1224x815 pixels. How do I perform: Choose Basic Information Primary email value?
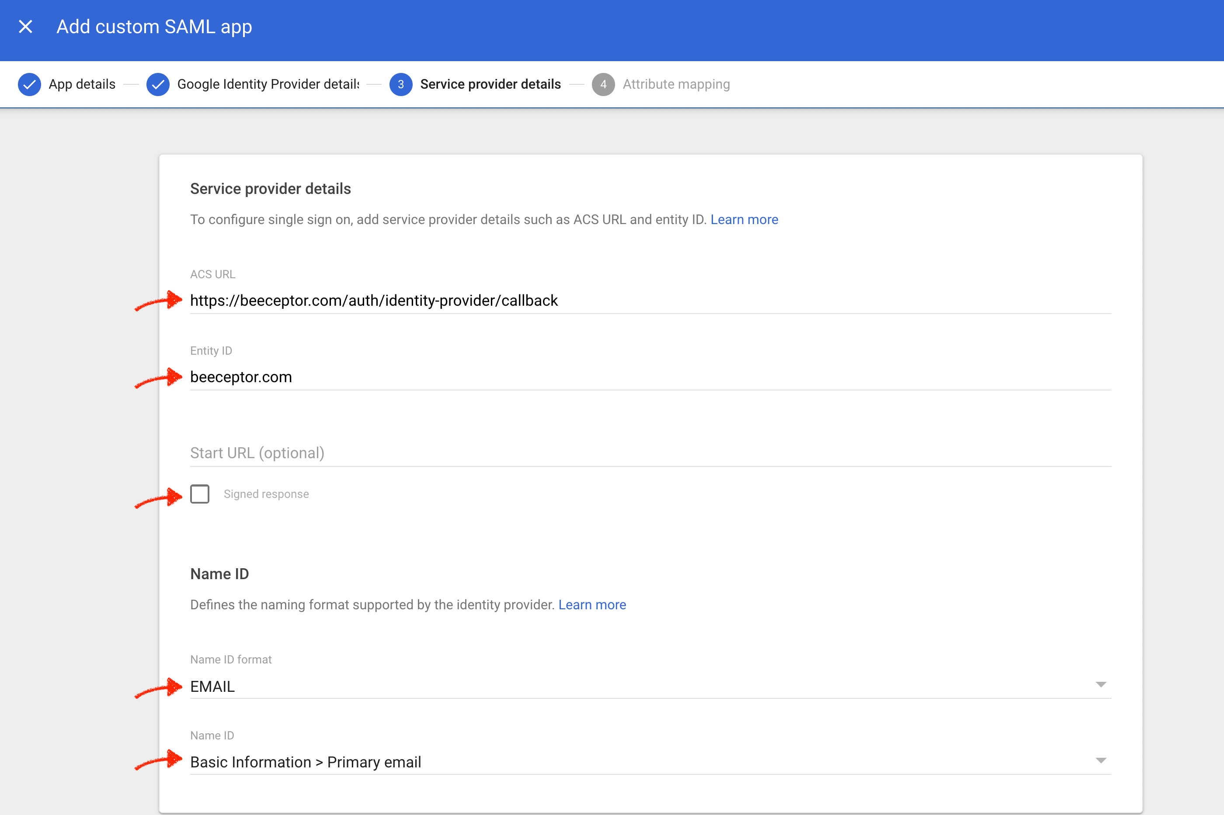click(306, 761)
